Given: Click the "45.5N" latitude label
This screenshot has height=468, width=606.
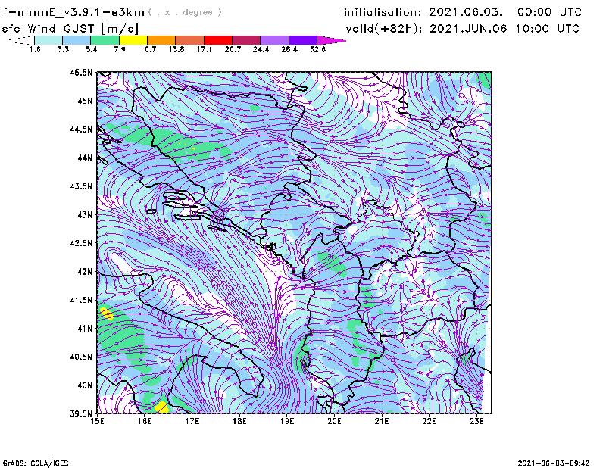Looking at the screenshot, I should [81, 72].
